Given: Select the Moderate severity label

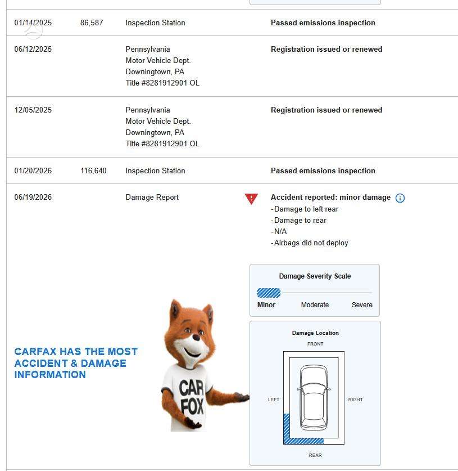Looking at the screenshot, I should (315, 304).
